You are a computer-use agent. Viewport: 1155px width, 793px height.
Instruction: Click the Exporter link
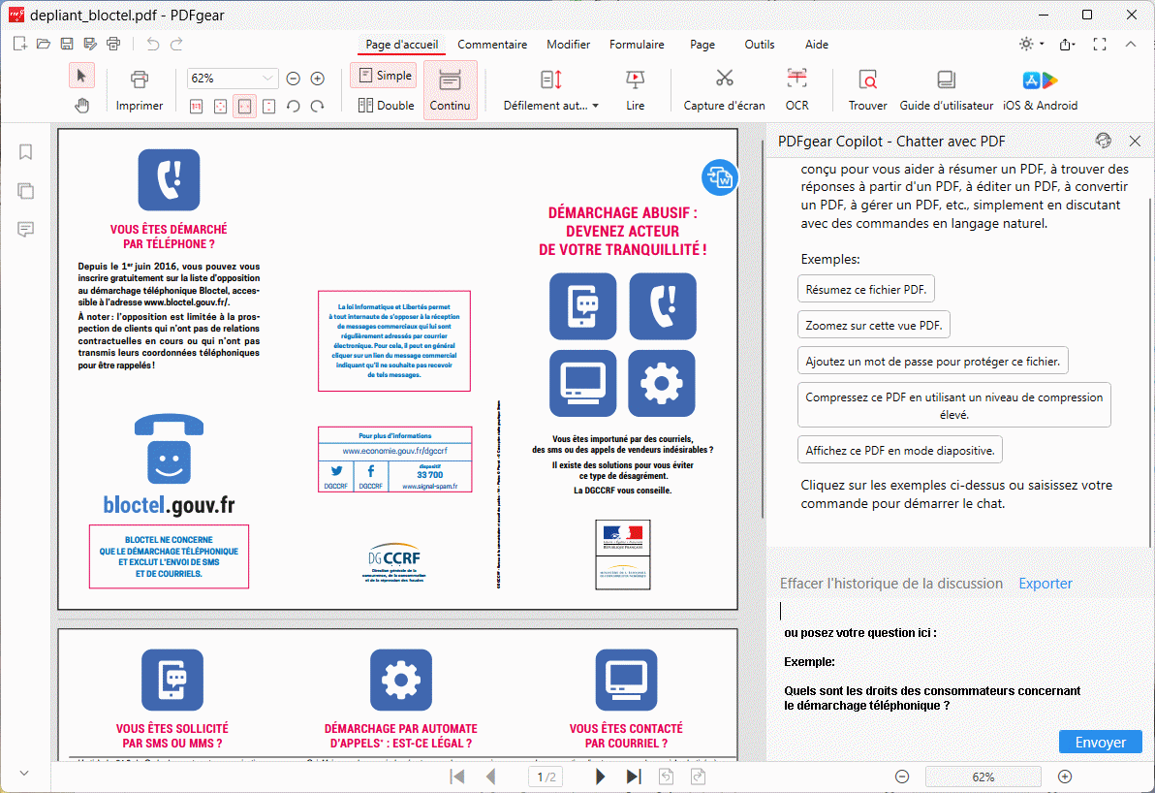tap(1046, 584)
